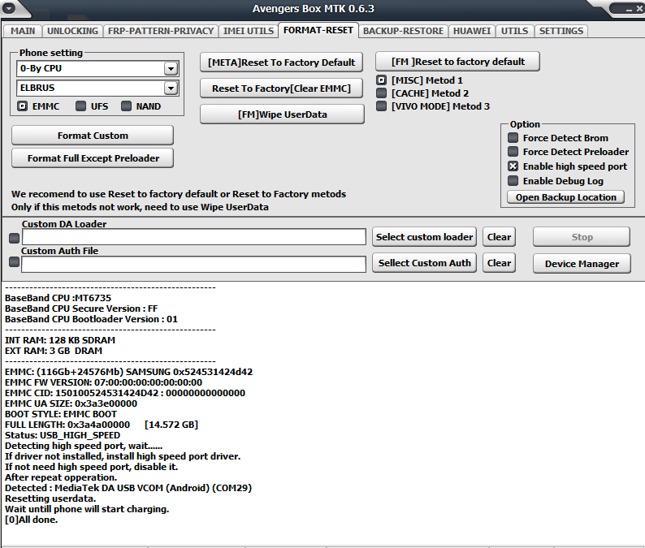The height and width of the screenshot is (548, 645).
Task: Click the 'BOOT STYLE: EMMC BOOT' line
Action: (61, 414)
